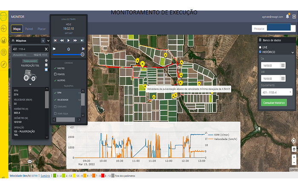Close machine 431 card with X
Screen dimensions: 298x188
click(46, 49)
